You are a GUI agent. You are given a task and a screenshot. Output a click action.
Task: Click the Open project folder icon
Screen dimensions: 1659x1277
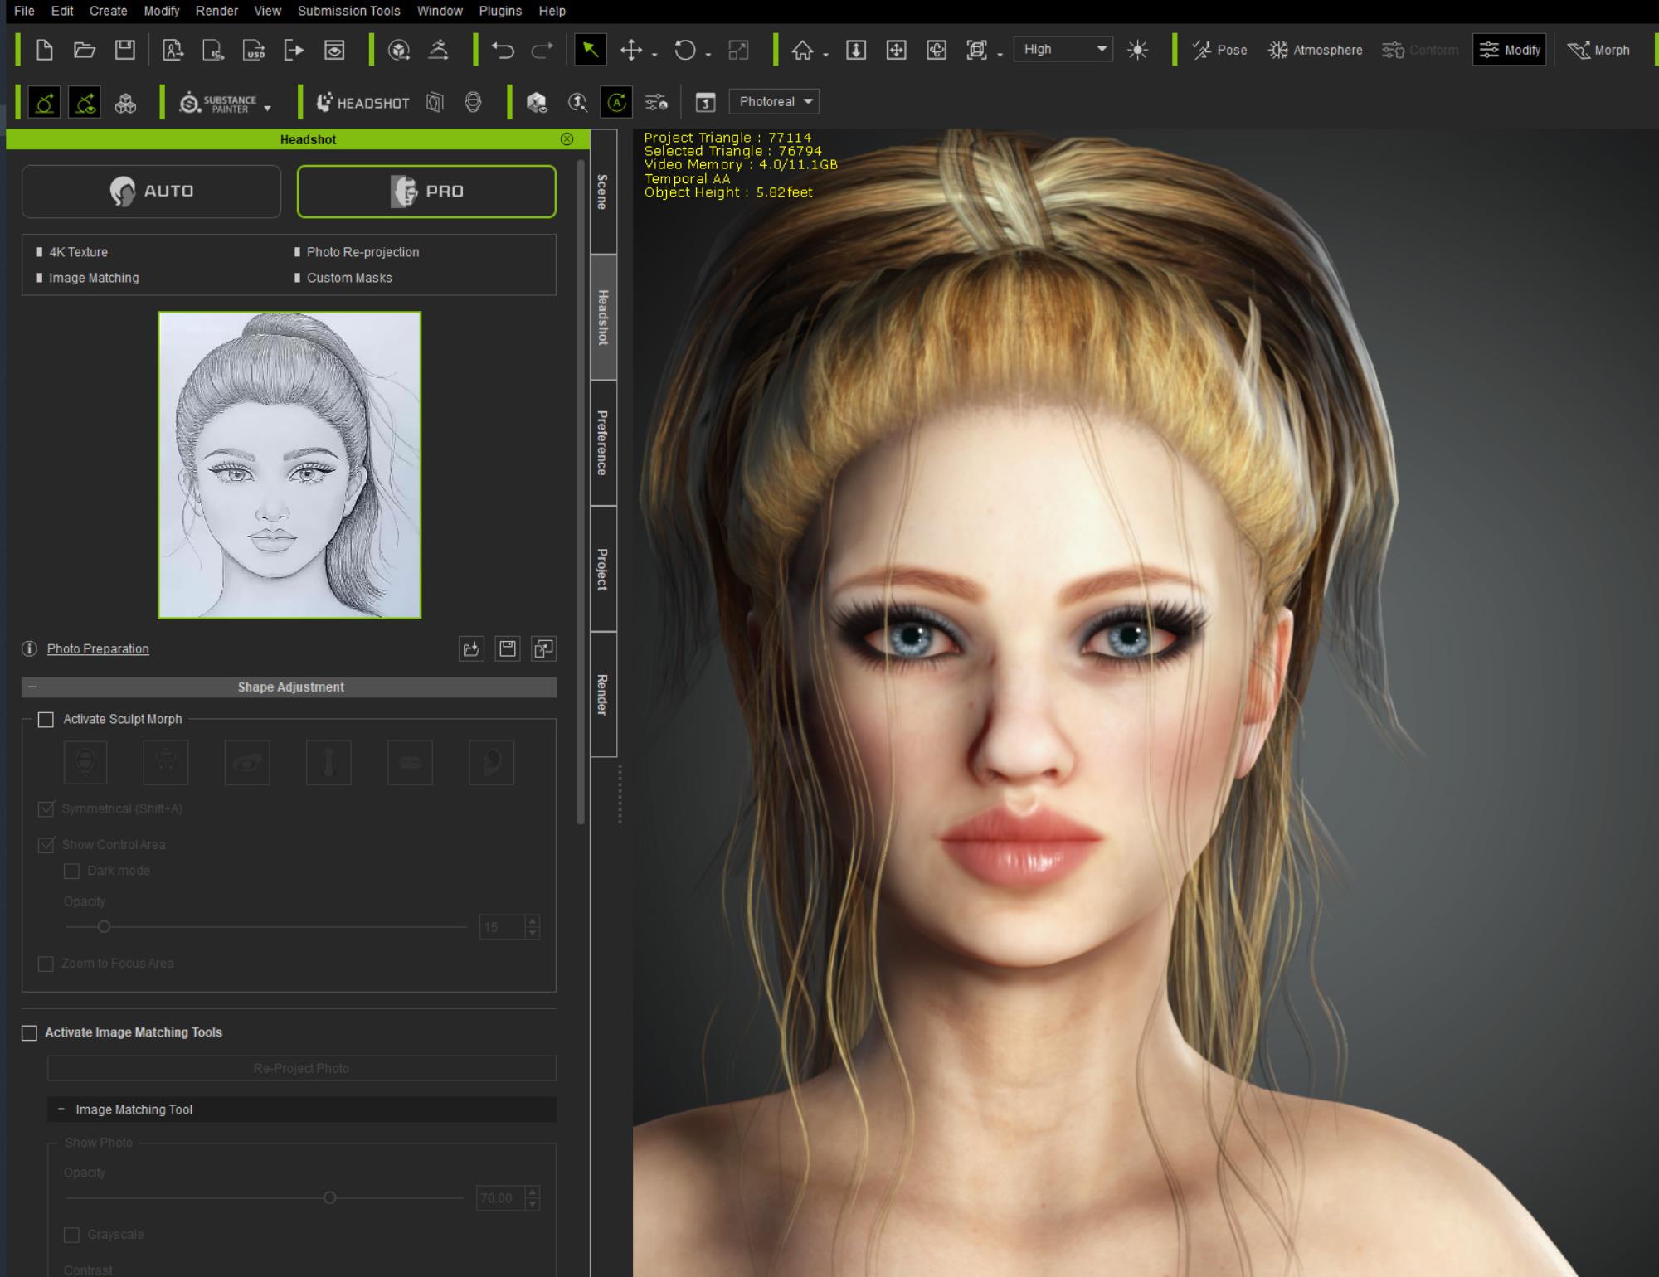pyautogui.click(x=85, y=50)
